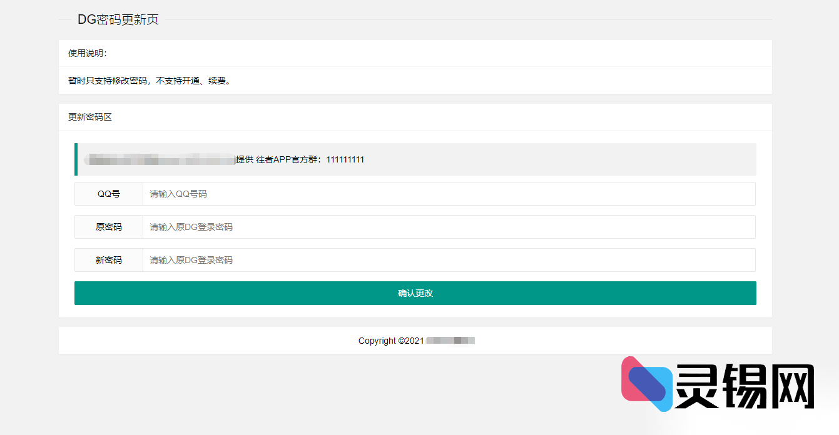The image size is (839, 435).
Task: Click the DG密码更新页 page title
Action: pyautogui.click(x=118, y=19)
